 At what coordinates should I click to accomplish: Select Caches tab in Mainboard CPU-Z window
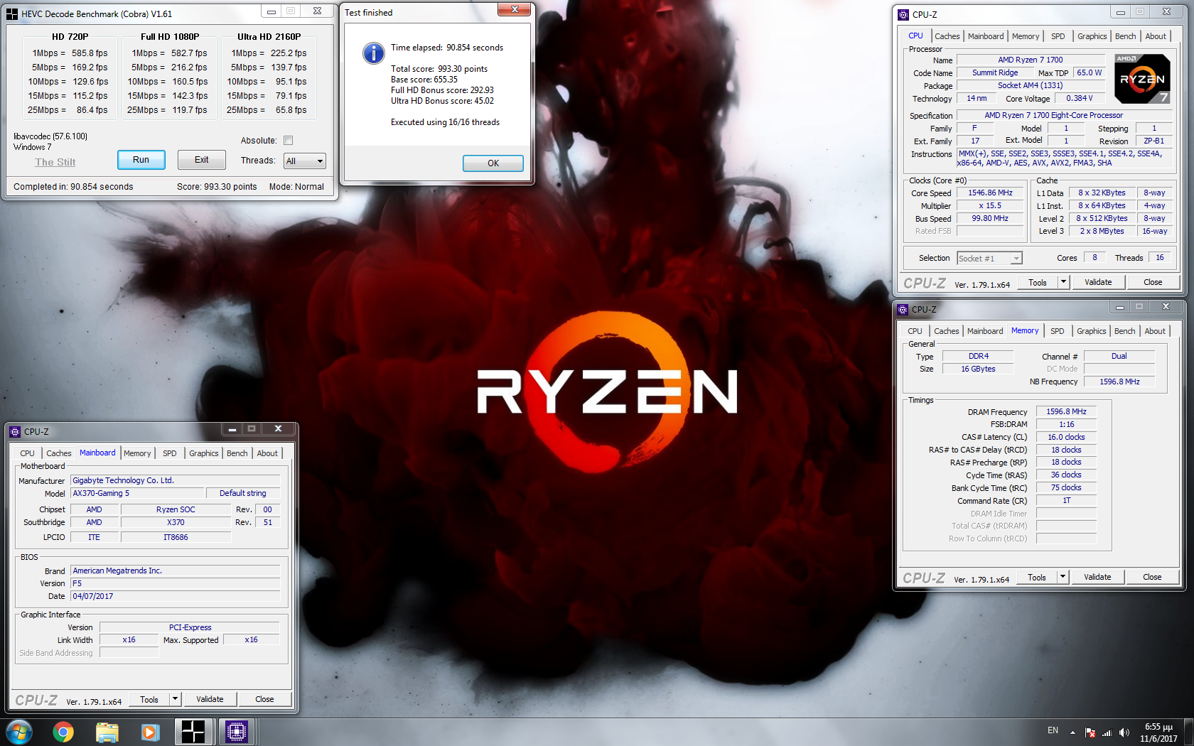58,453
